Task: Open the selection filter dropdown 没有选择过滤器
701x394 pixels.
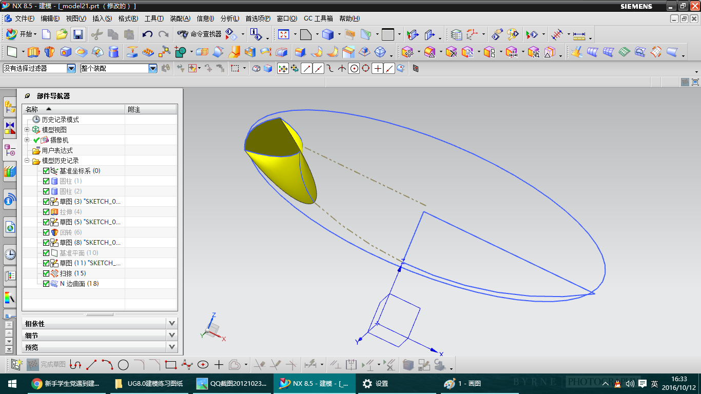Action: tap(71, 68)
